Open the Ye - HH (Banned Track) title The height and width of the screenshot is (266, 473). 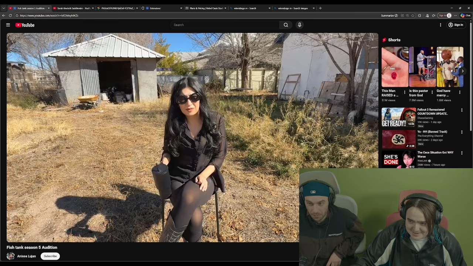[432, 132]
